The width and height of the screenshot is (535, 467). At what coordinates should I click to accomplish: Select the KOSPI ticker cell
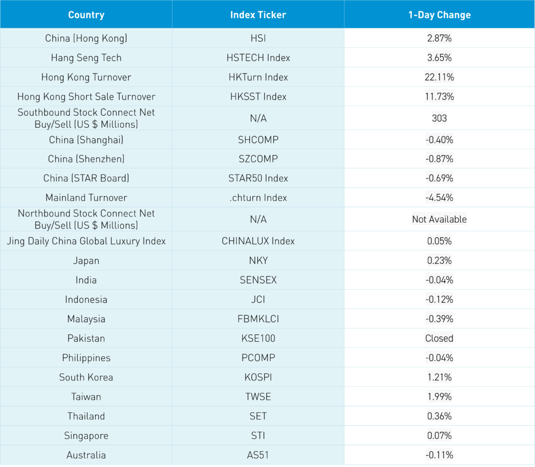click(258, 377)
